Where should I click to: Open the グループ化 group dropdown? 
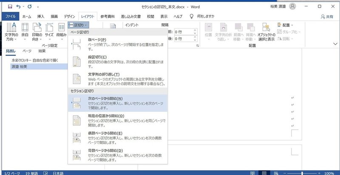pos(289,32)
